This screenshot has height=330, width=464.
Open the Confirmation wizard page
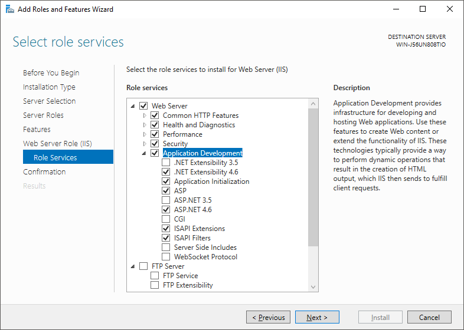coord(44,172)
